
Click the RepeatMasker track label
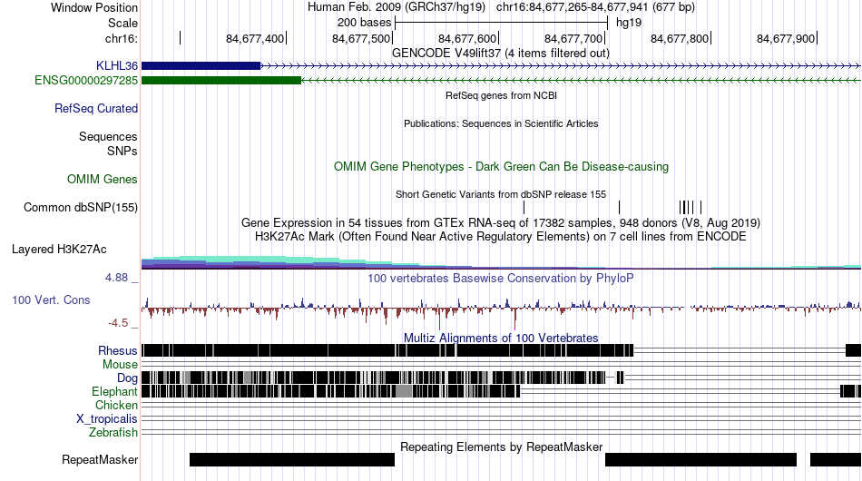point(100,459)
